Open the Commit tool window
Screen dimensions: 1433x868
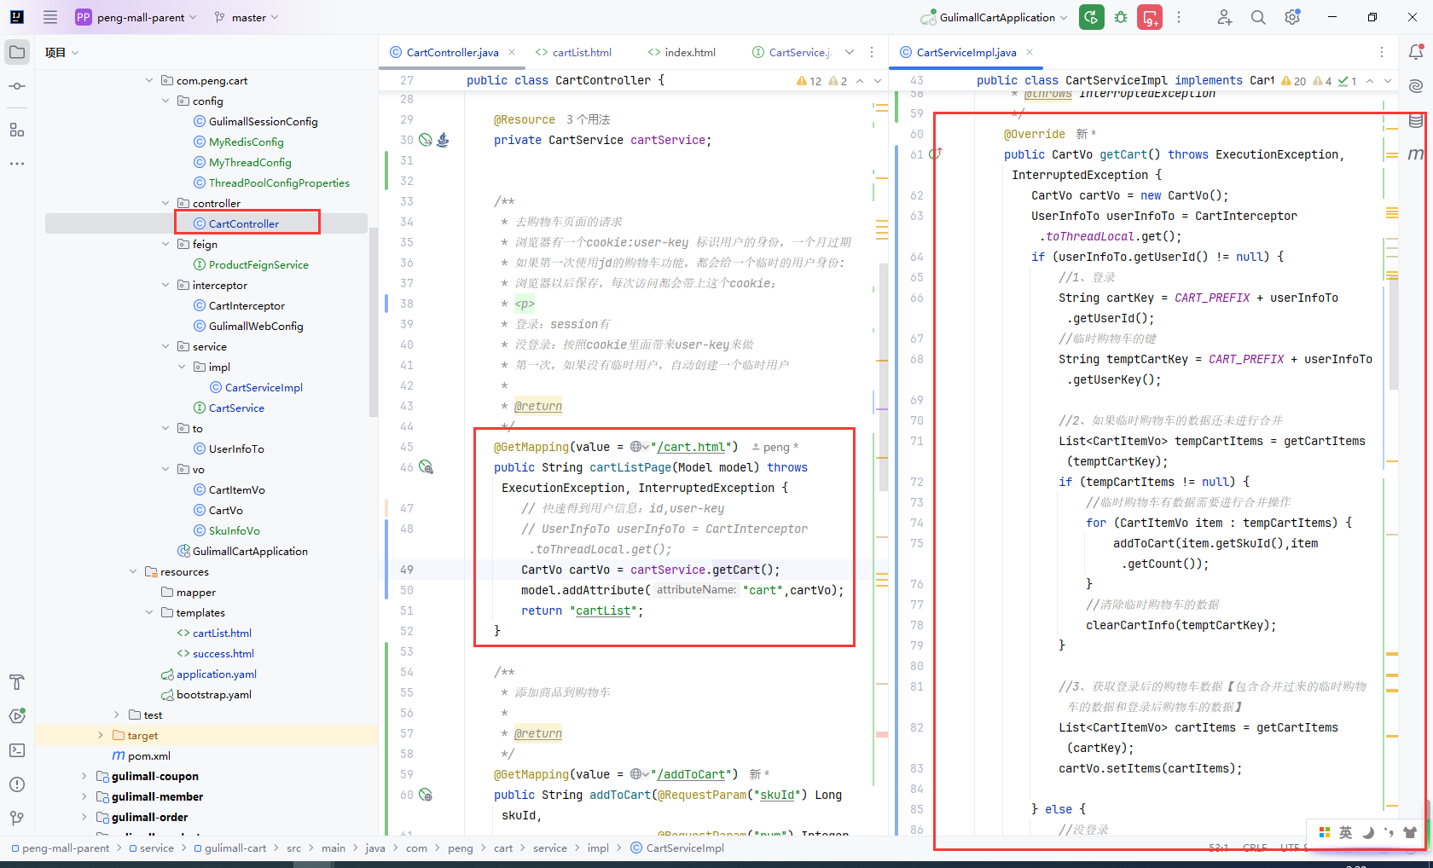point(17,86)
